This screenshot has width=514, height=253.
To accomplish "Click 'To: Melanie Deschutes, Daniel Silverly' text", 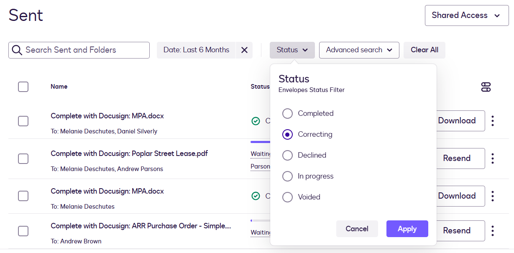I will tap(104, 131).
